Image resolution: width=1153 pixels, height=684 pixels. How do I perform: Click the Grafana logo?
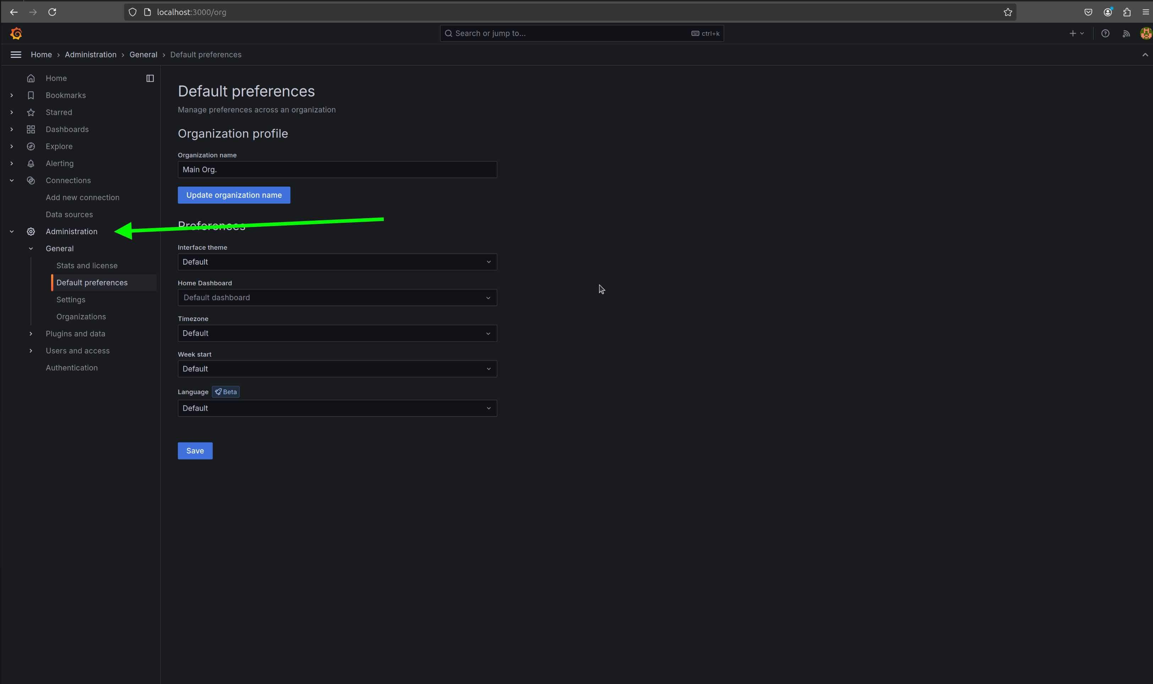pos(16,33)
